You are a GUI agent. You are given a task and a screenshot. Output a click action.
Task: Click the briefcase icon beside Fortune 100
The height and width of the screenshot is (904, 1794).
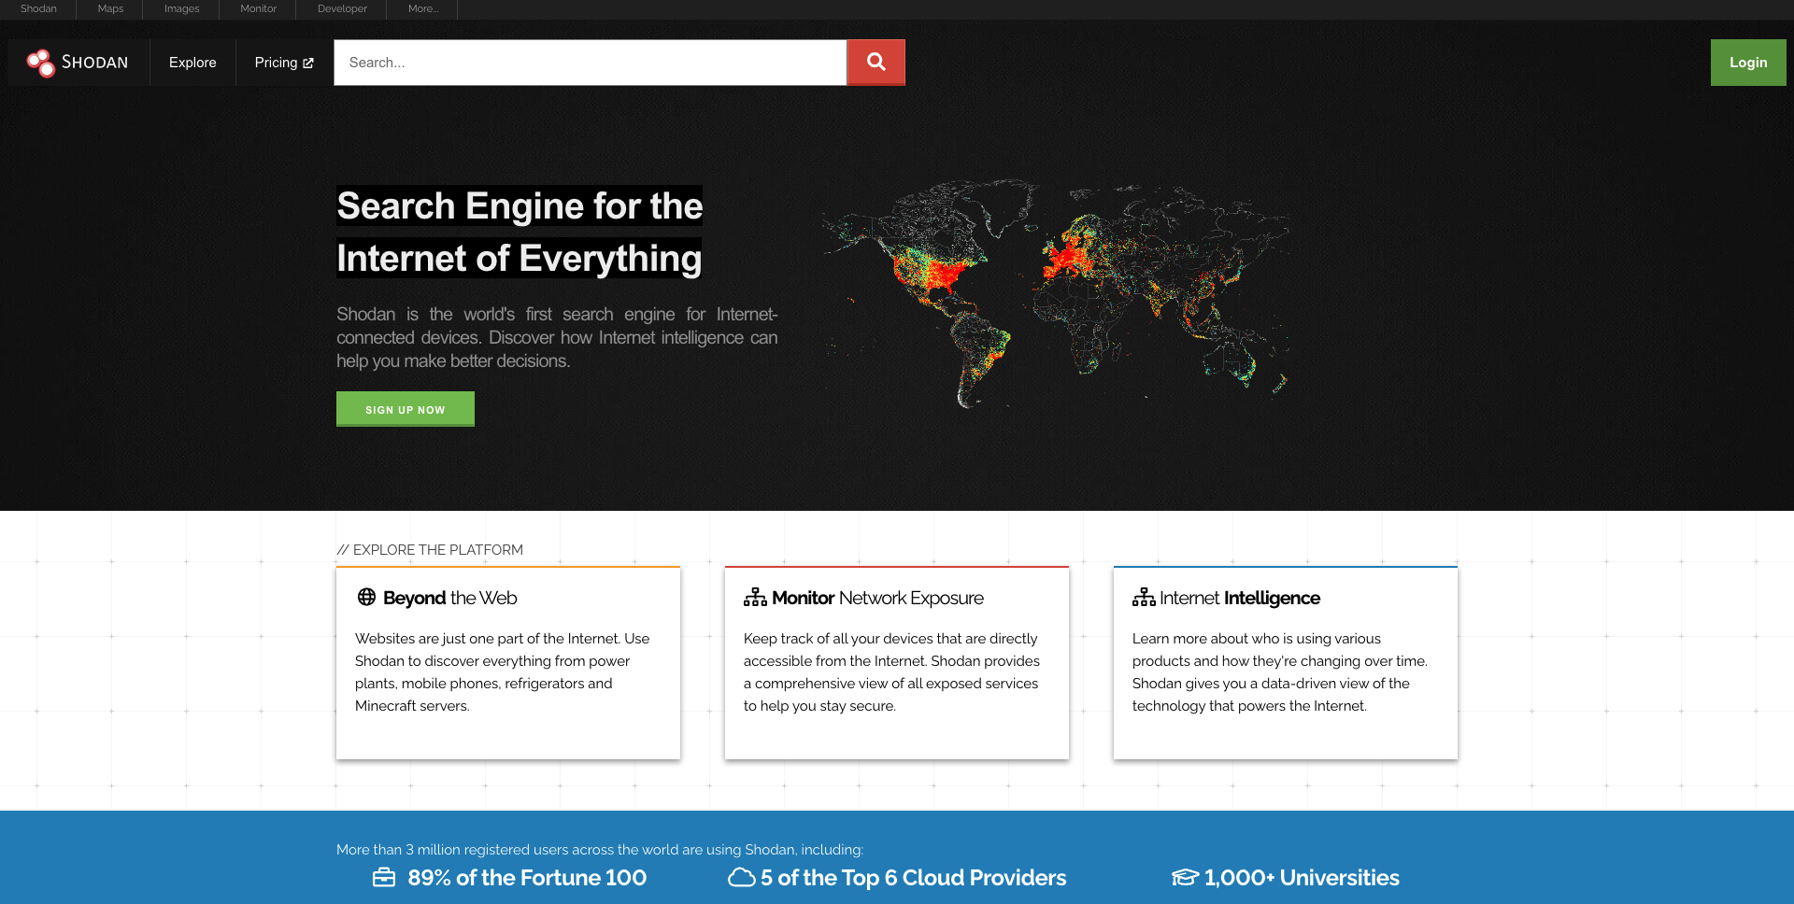(x=384, y=878)
